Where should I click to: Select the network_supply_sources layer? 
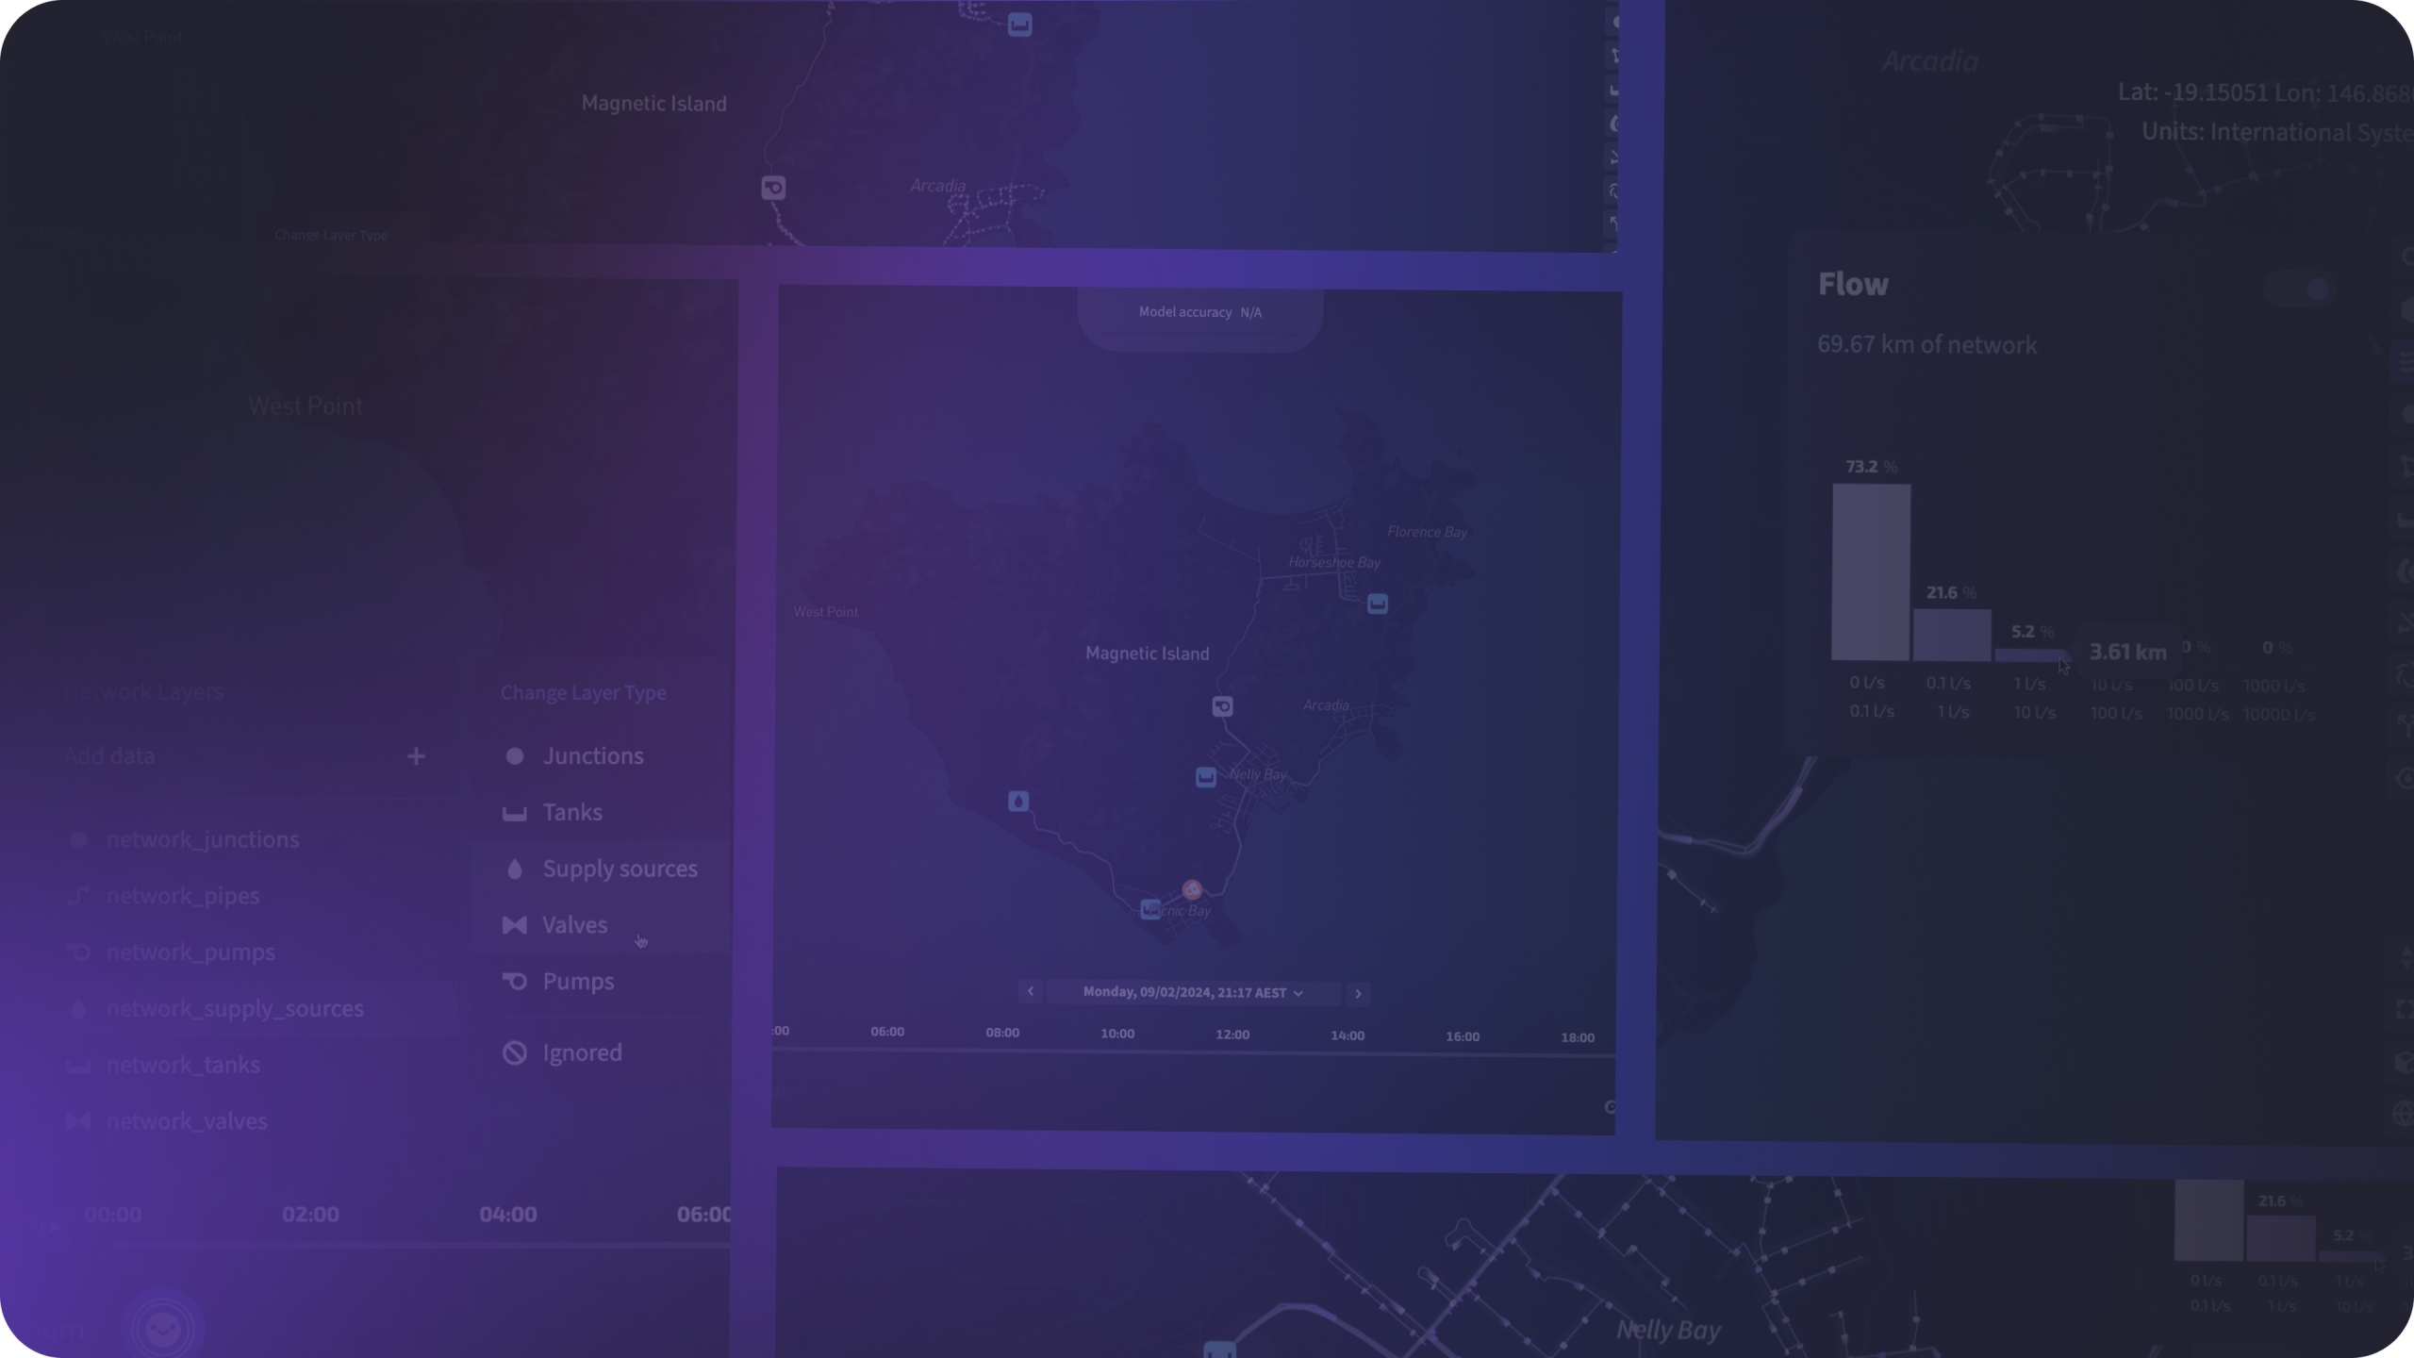(x=234, y=1008)
